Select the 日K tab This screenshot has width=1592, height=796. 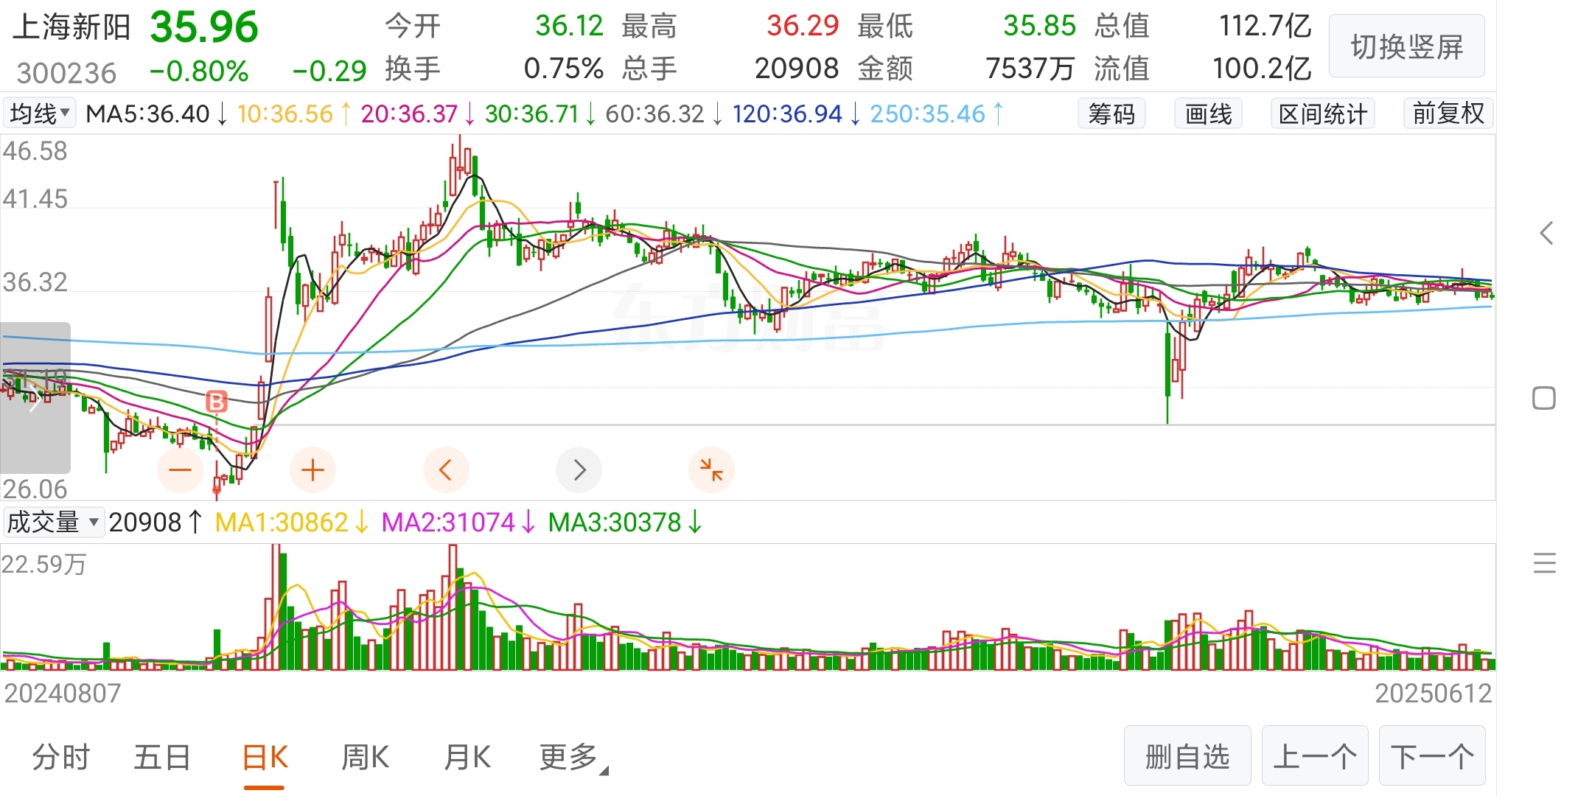[x=265, y=757]
